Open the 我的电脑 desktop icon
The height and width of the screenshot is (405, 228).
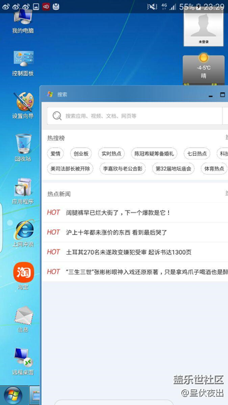tap(23, 21)
